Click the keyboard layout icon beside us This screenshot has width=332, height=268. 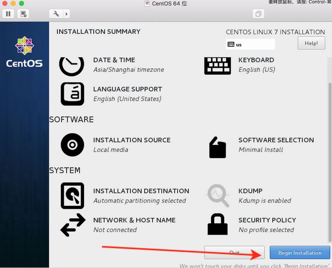tap(231, 44)
